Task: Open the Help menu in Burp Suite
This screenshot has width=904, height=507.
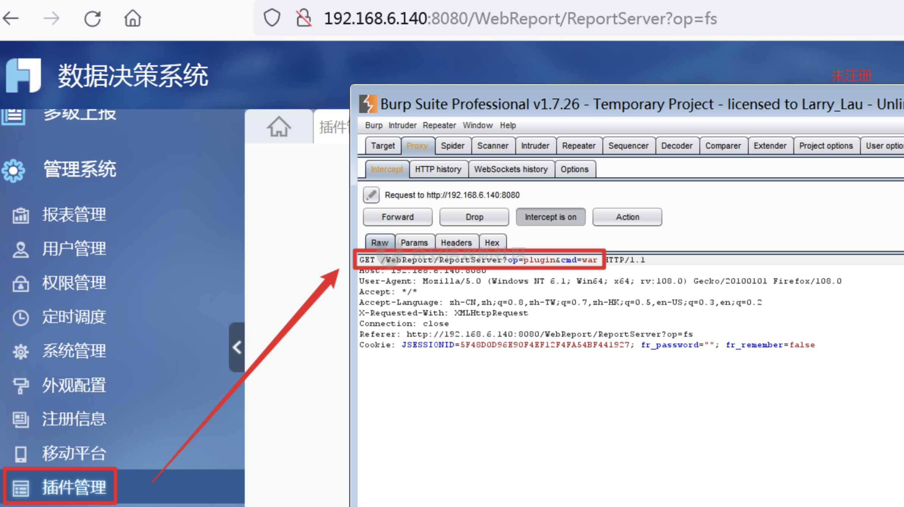Action: [x=508, y=125]
